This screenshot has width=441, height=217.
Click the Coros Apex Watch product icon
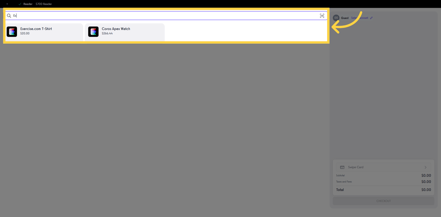(x=93, y=31)
